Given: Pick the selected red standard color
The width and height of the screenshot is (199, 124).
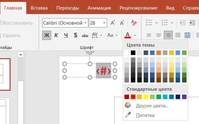Looking at the screenshot, I should point(133,97).
